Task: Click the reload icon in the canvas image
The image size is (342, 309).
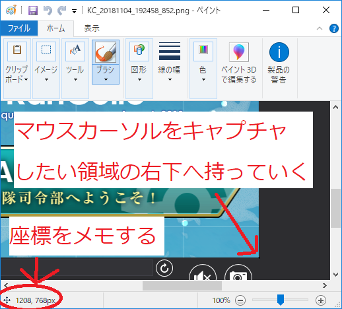Action: (x=164, y=268)
